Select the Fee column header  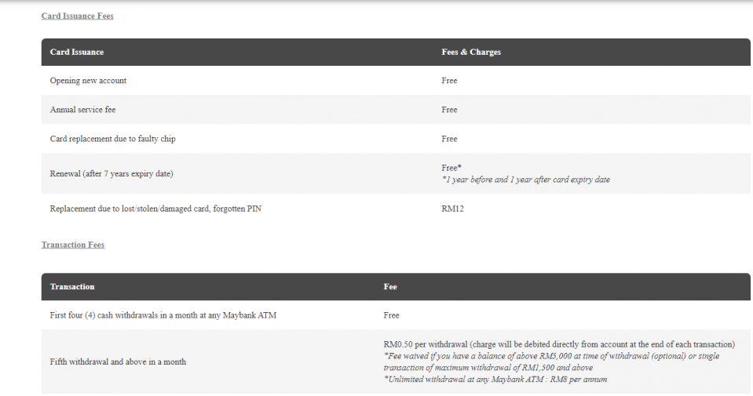[x=390, y=287]
